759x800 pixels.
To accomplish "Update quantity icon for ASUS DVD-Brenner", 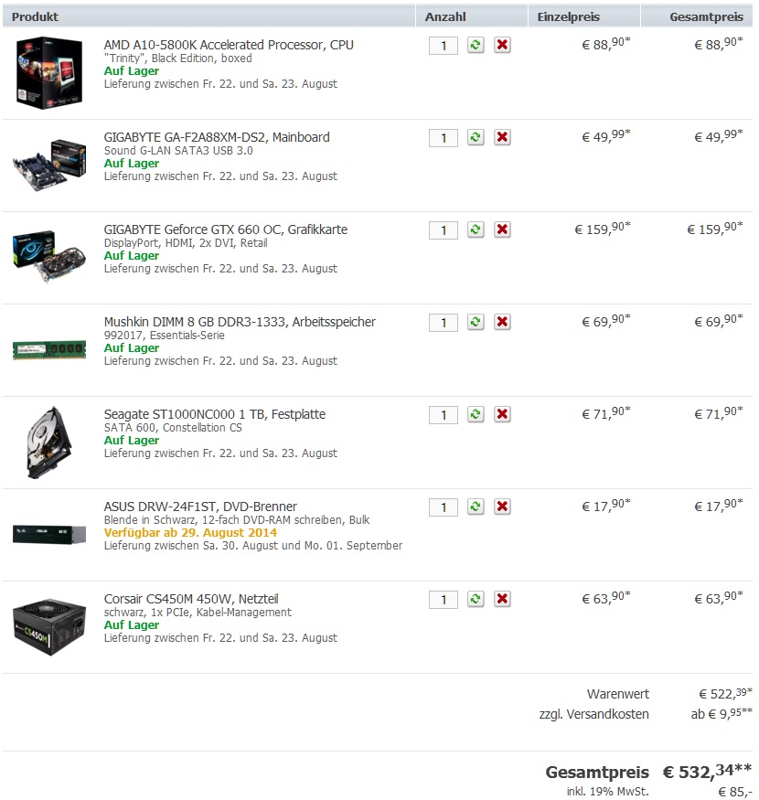I will coord(476,507).
